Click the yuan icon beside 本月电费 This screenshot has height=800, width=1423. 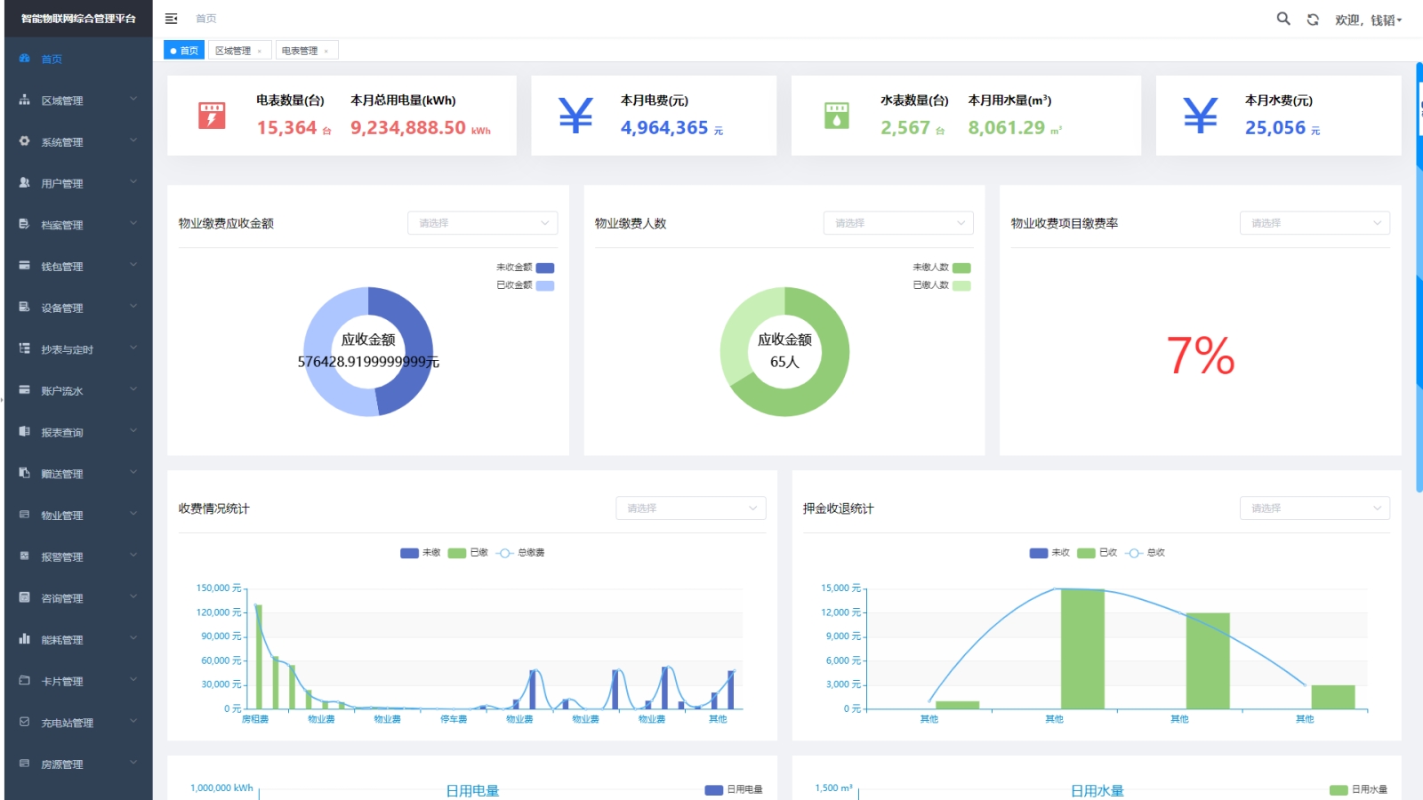[575, 116]
